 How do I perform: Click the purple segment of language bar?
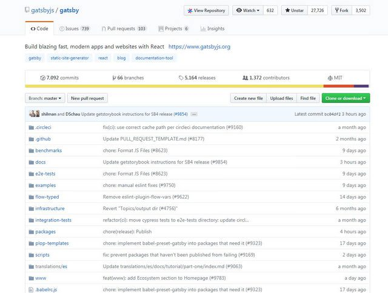361,86
